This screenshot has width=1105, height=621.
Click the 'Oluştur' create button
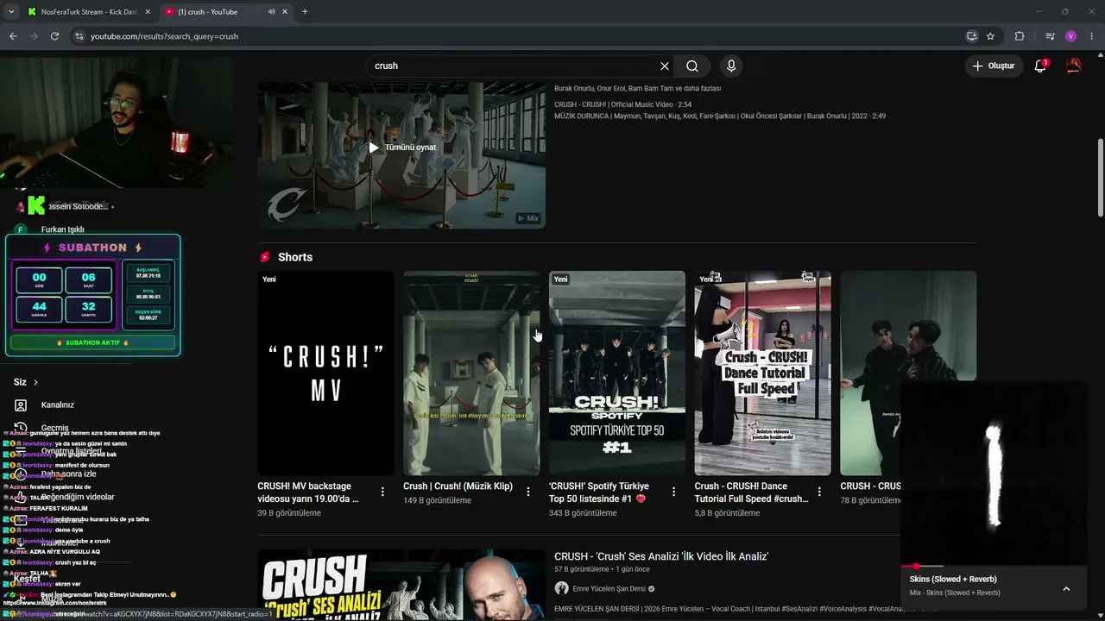point(993,66)
